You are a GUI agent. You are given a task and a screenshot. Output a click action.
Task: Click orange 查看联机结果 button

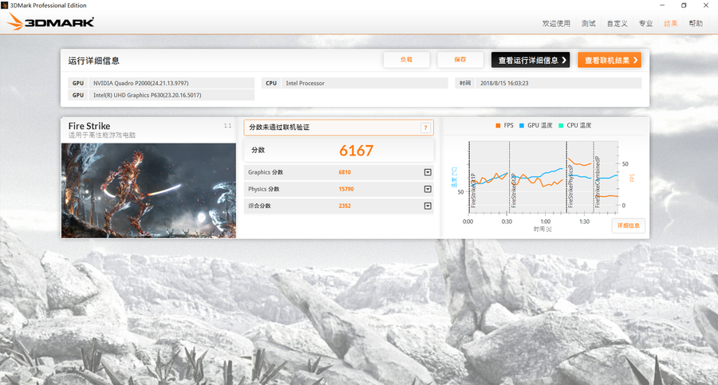tap(610, 61)
